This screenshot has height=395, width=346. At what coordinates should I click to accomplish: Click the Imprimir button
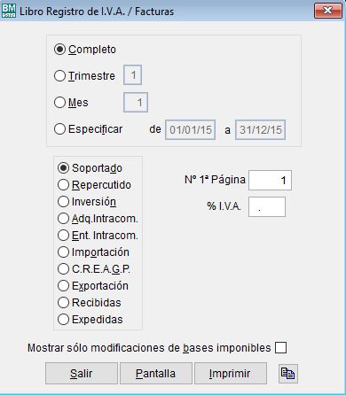[x=231, y=374]
